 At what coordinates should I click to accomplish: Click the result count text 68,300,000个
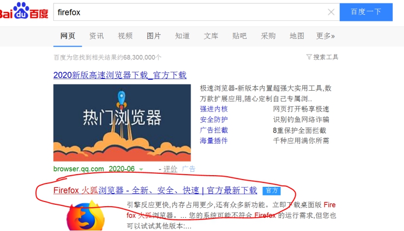pos(142,57)
